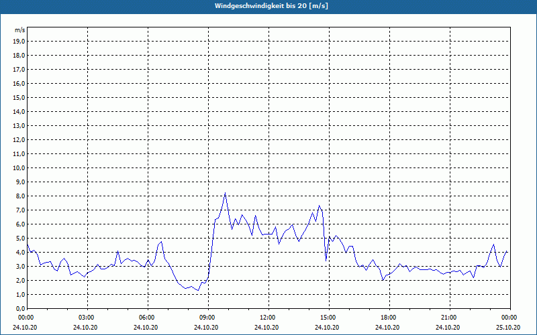Select the "7,0" y-axis value
537x335 pixels.
(20, 210)
